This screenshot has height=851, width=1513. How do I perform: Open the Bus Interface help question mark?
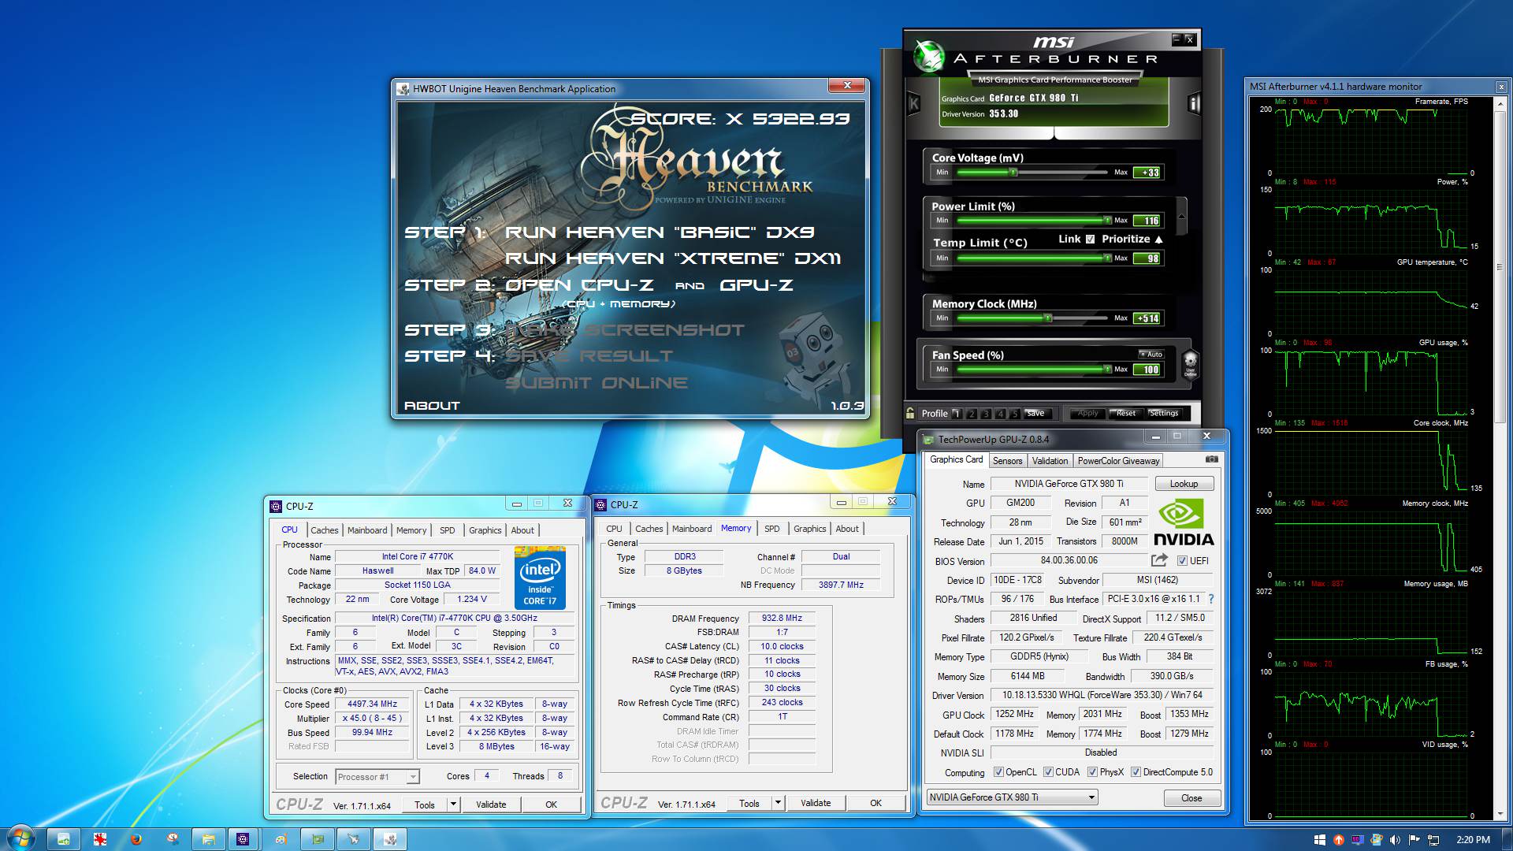(1211, 599)
